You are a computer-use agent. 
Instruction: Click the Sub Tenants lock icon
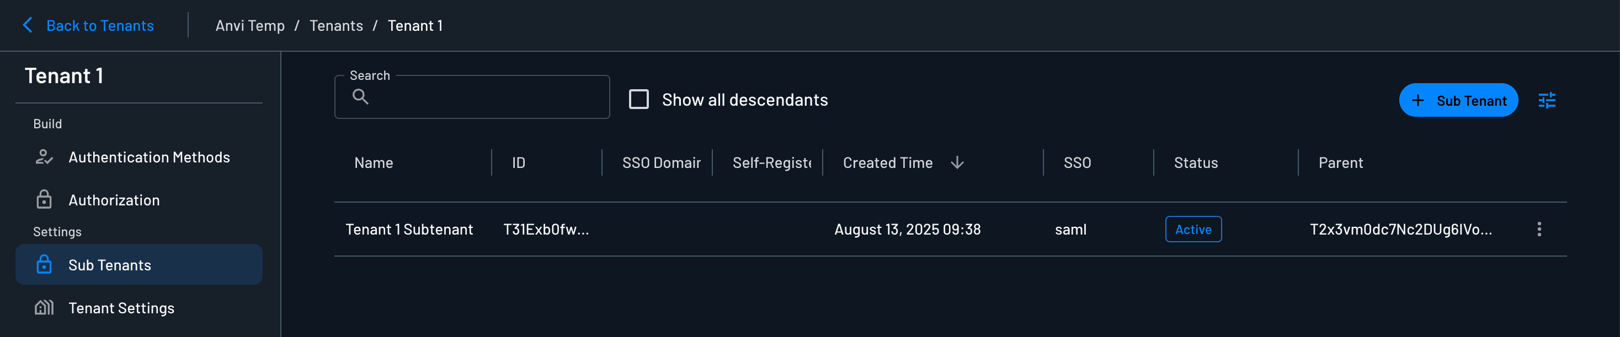[43, 264]
